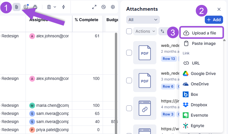The height and width of the screenshot is (134, 228).
Task: Attach from Box
Action: (x=201, y=94)
